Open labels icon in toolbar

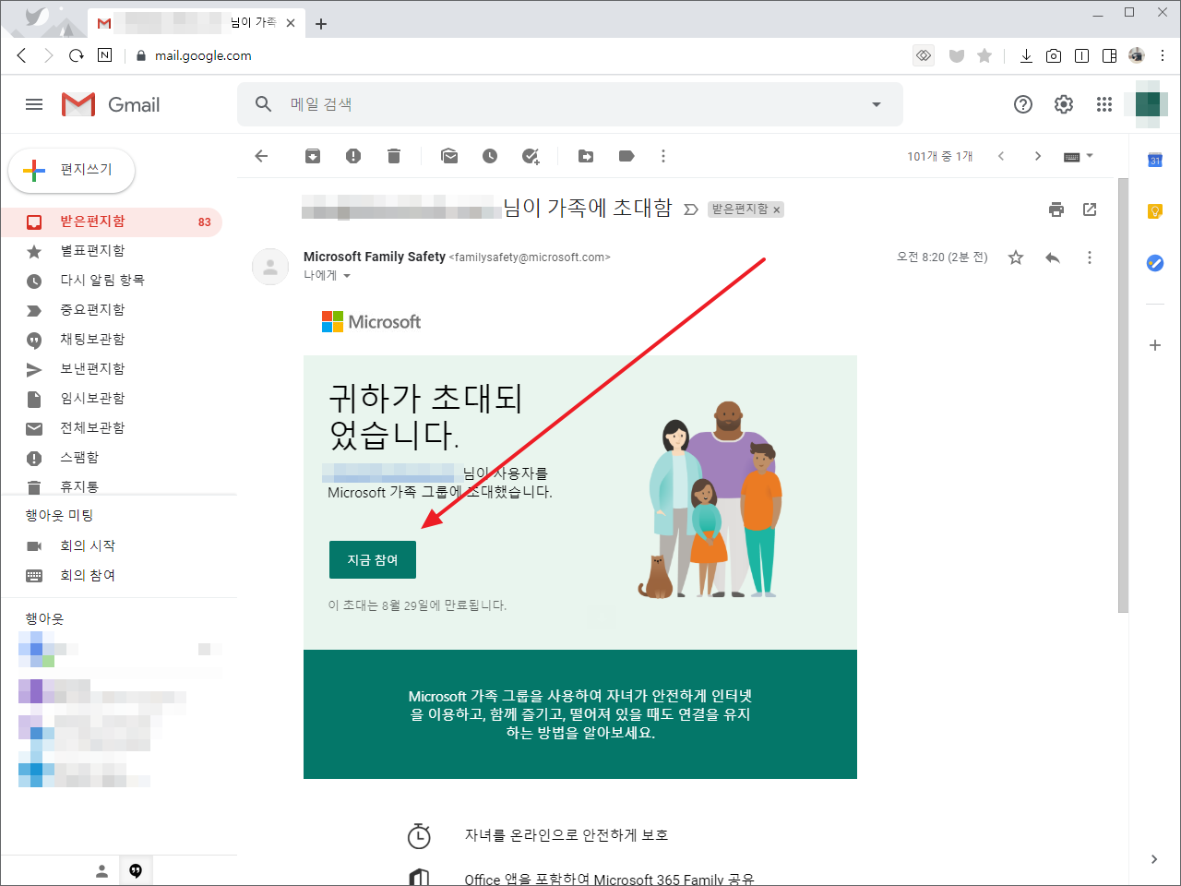tap(626, 156)
